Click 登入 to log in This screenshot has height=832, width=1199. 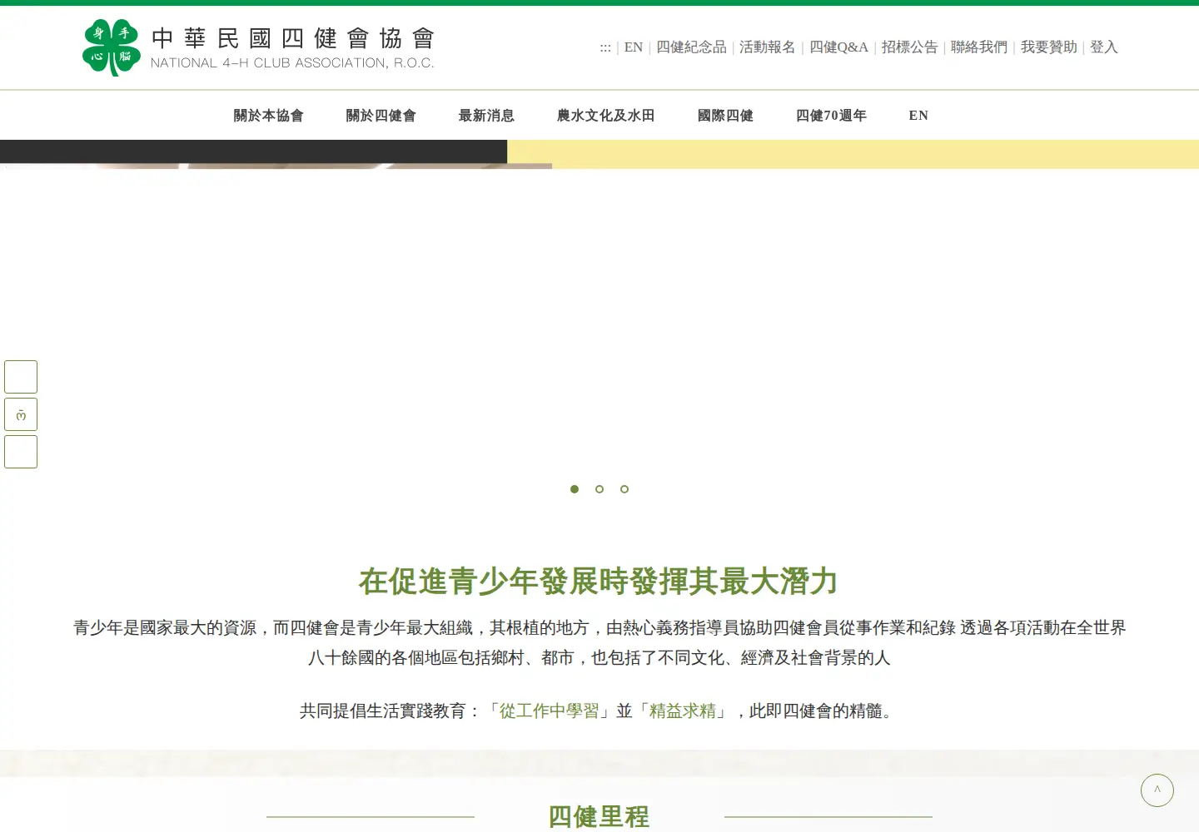coord(1104,47)
